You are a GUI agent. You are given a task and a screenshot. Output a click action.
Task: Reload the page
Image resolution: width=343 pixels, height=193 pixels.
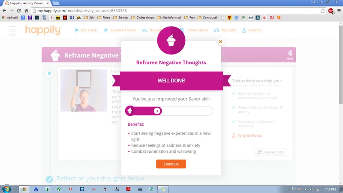(19, 11)
